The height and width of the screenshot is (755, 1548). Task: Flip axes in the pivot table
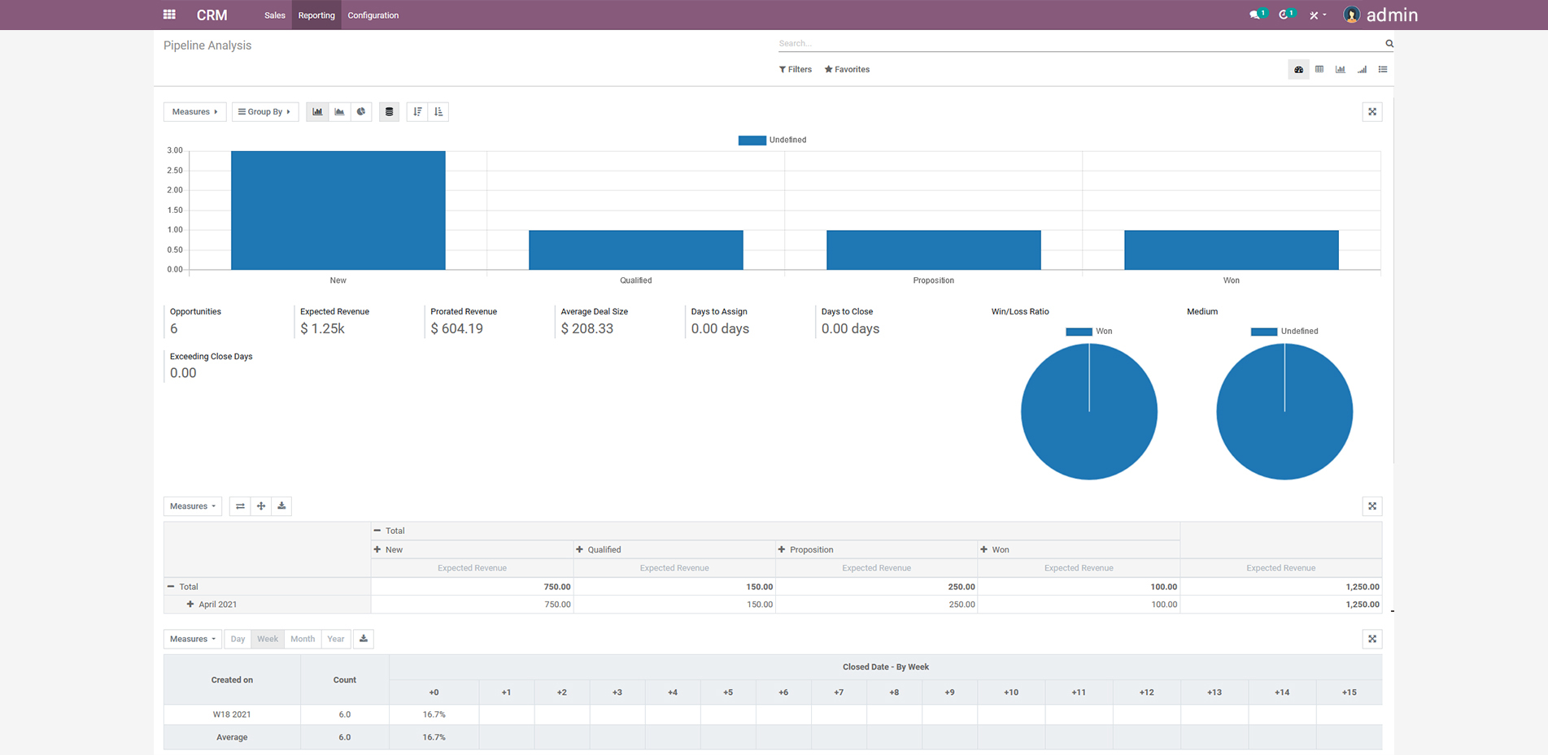coord(240,506)
